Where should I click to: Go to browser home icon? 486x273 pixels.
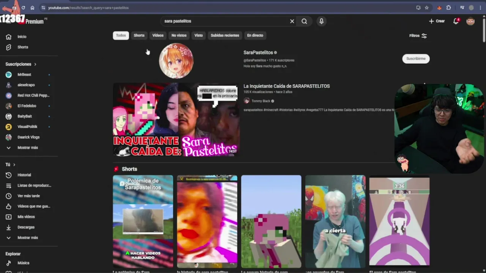coord(32,8)
